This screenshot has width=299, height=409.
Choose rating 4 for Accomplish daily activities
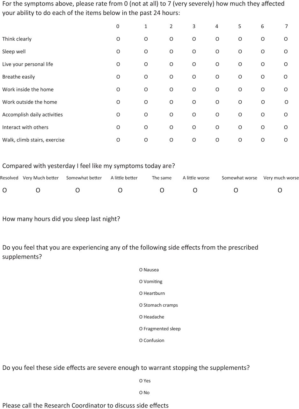217,115
